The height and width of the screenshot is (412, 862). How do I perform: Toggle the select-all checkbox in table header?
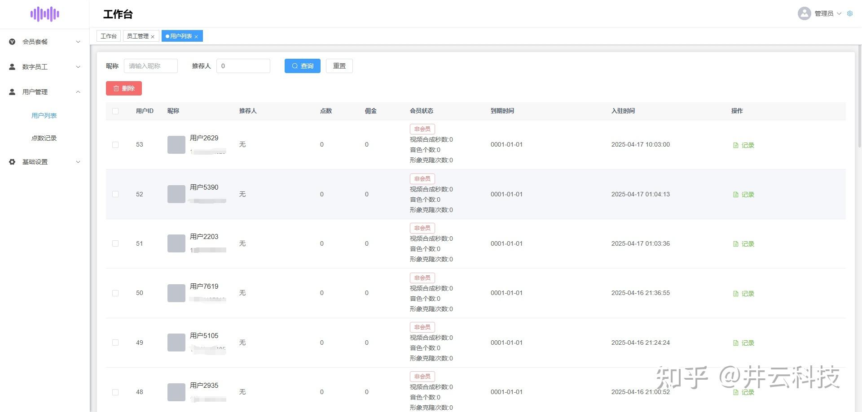pyautogui.click(x=115, y=111)
